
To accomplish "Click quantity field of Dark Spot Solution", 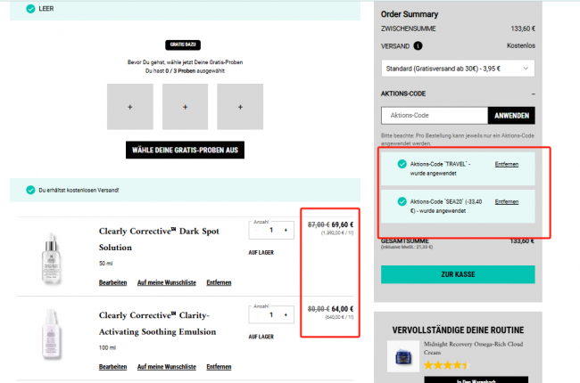I will tap(271, 230).
